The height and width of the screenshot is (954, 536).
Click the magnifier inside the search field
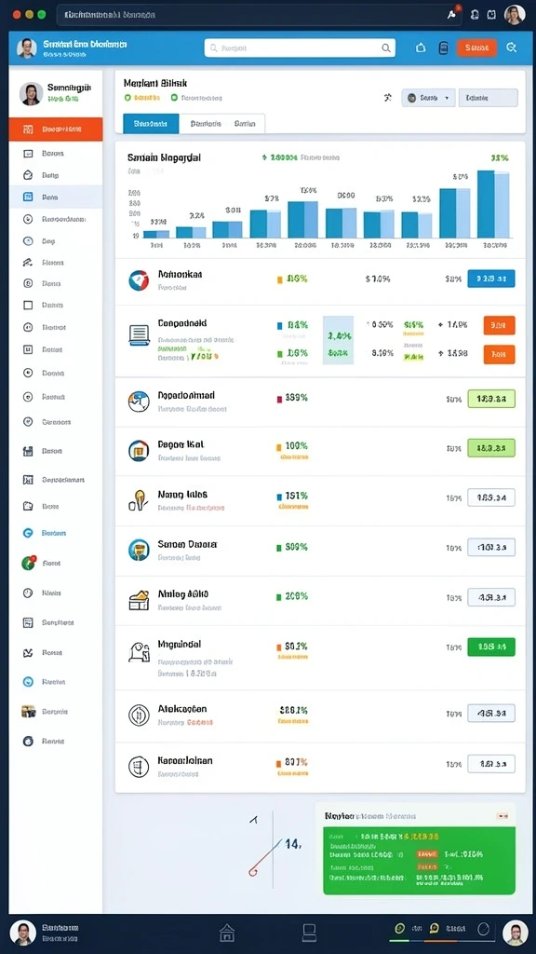386,48
